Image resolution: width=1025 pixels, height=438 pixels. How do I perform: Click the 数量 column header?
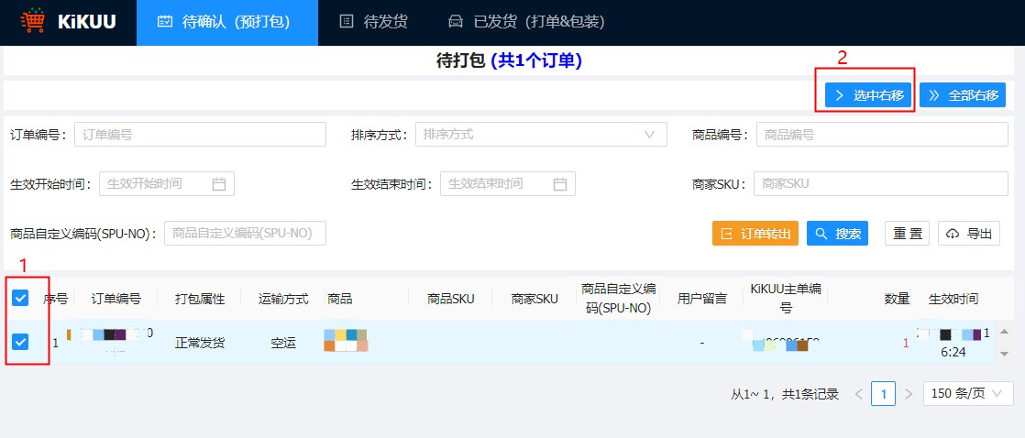point(897,299)
